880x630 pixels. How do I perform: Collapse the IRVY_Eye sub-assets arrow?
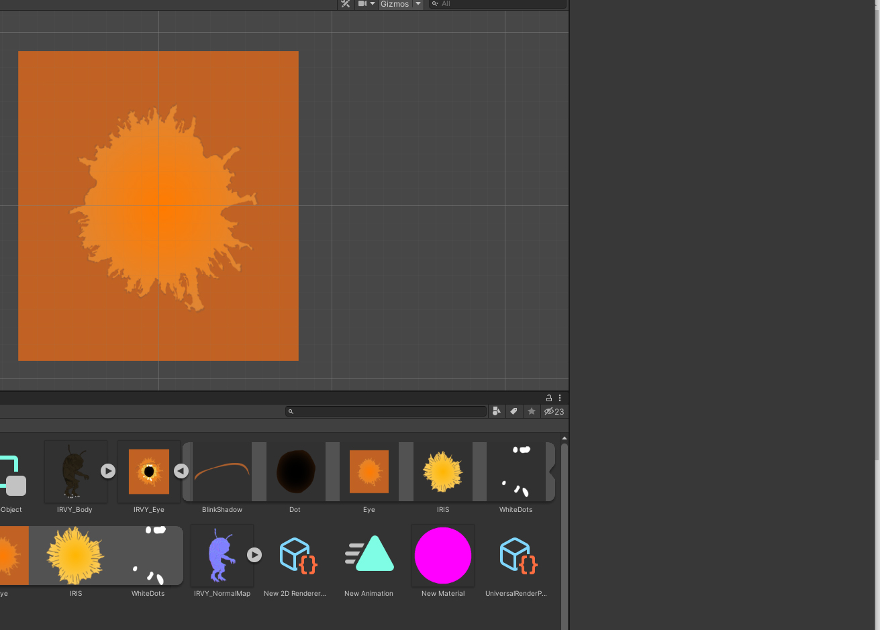click(181, 471)
